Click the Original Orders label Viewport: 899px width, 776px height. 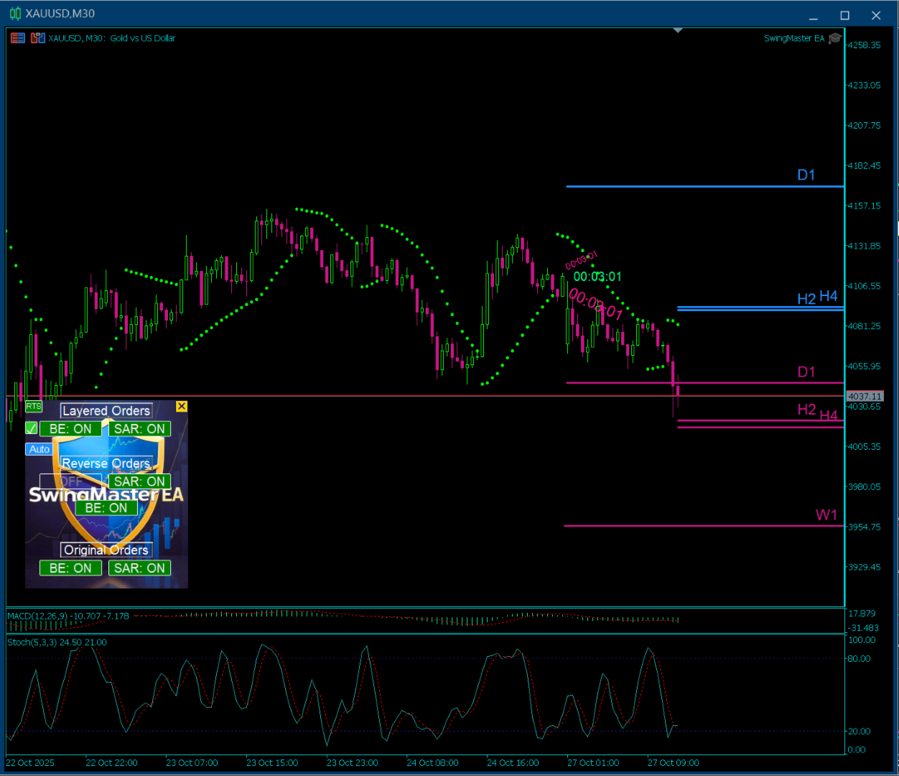(x=106, y=550)
